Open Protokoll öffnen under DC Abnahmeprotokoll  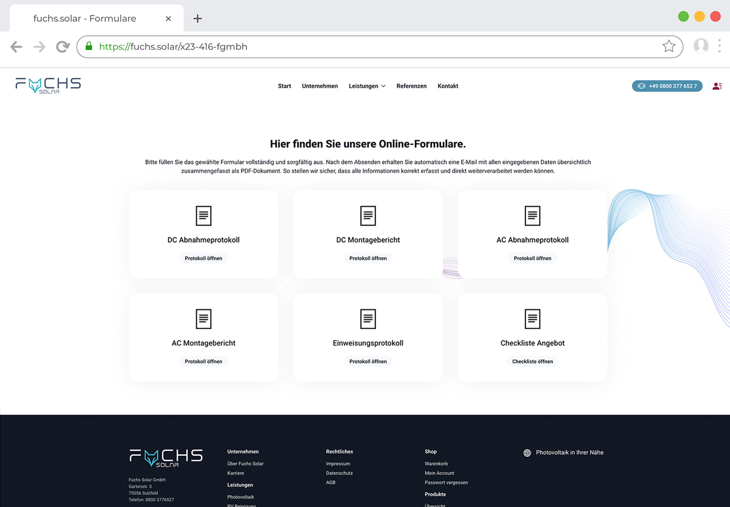[x=204, y=258]
